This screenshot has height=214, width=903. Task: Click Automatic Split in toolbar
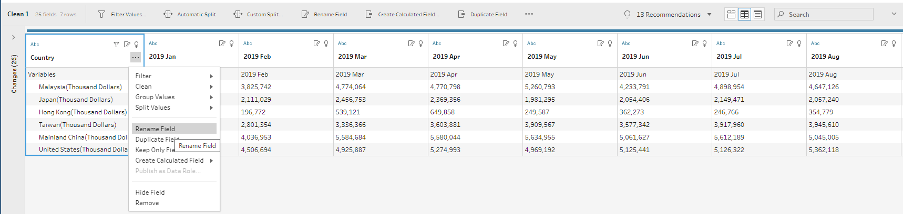click(x=190, y=15)
